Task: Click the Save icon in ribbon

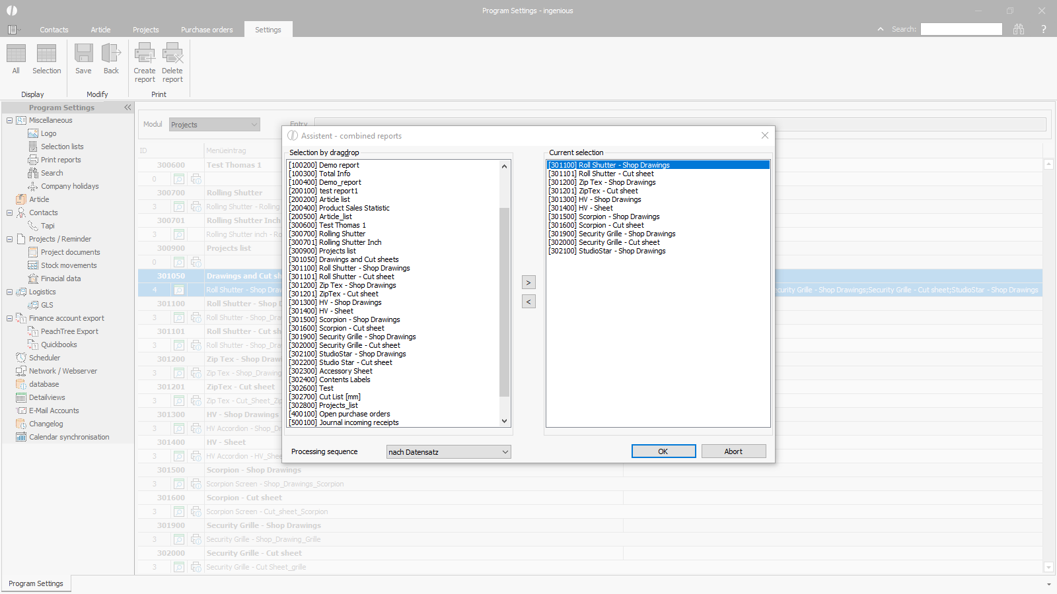Action: [x=83, y=53]
